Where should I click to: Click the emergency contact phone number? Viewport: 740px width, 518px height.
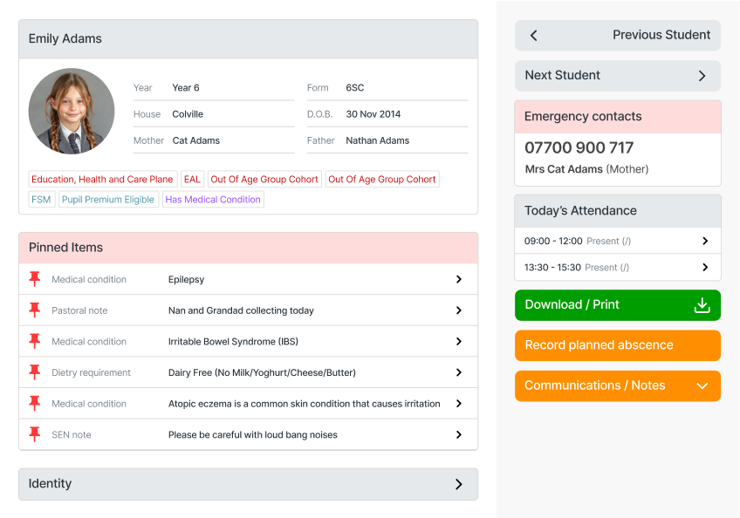579,148
